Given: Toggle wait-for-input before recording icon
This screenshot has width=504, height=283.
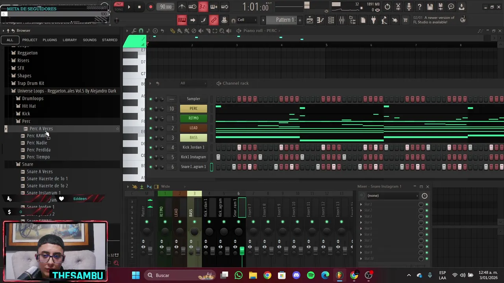Looking at the screenshot, I should pyautogui.click(x=193, y=7).
